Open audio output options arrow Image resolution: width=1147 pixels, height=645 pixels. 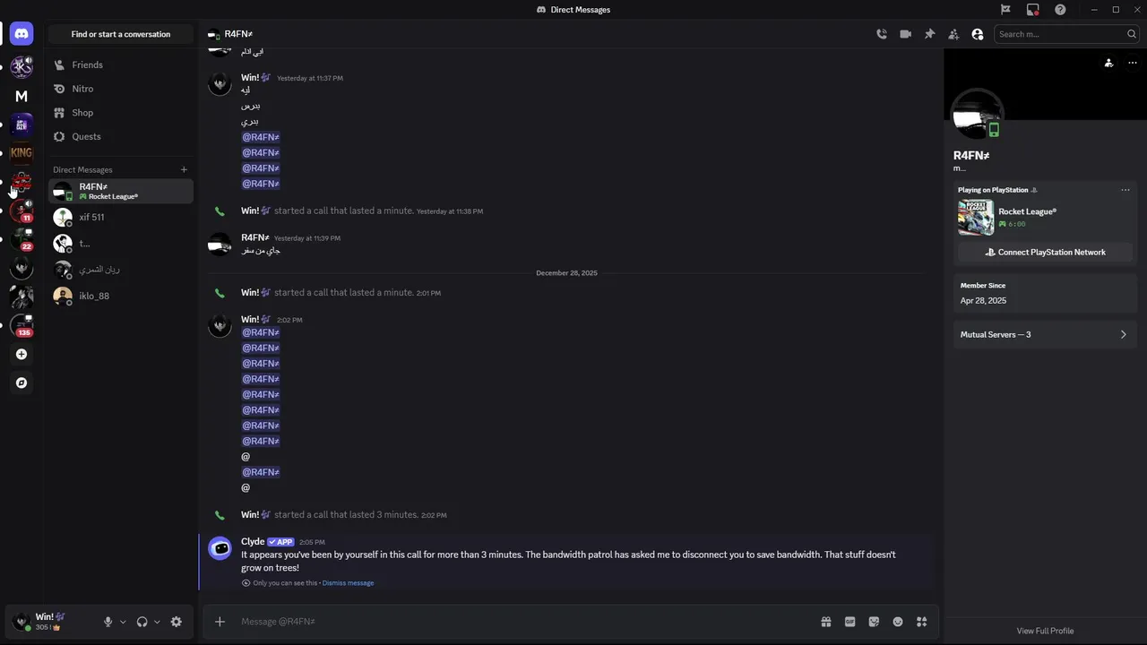tap(157, 622)
